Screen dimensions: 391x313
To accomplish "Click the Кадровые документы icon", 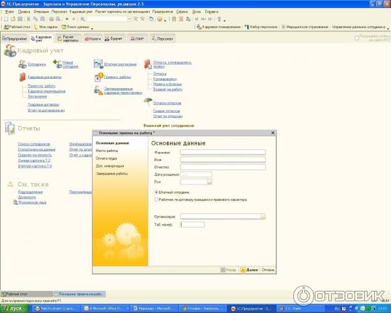I will pyautogui.click(x=22, y=77).
